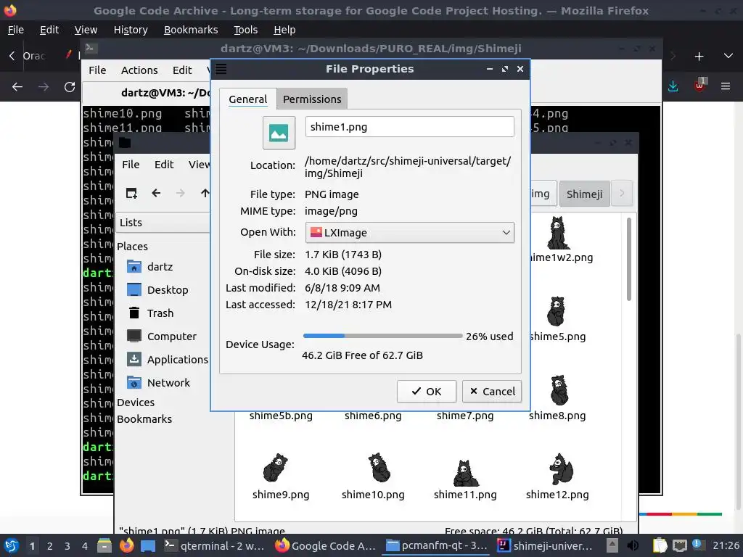The height and width of the screenshot is (557, 743).
Task: Click the file manager vertical scrollbar
Action: [629, 259]
